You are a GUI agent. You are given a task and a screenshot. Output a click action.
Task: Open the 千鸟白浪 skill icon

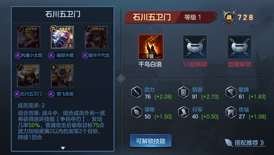click(x=151, y=47)
